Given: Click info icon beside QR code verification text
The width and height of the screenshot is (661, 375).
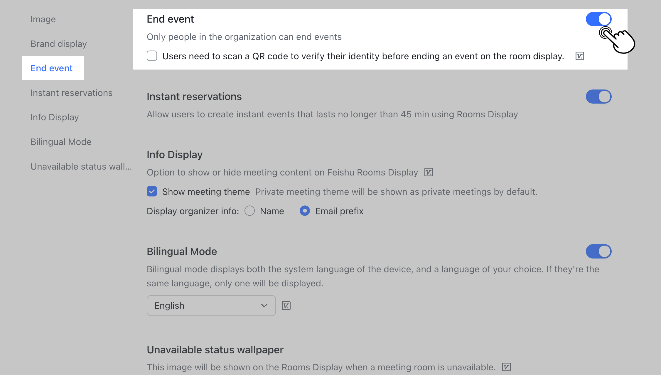Looking at the screenshot, I should point(580,56).
